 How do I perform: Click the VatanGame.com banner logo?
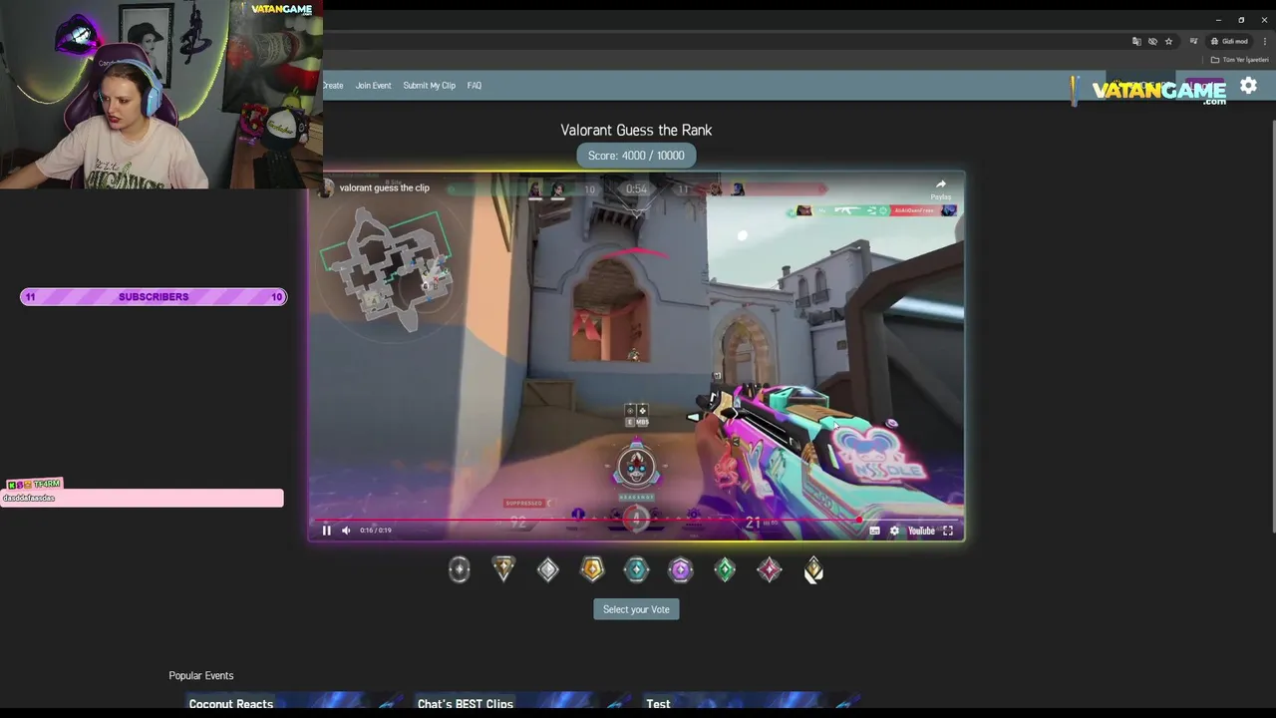[1158, 91]
